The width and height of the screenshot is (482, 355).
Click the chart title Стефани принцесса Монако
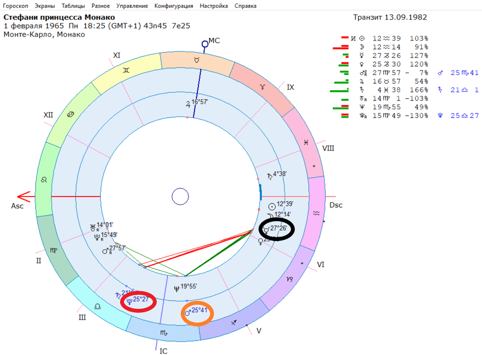click(59, 17)
